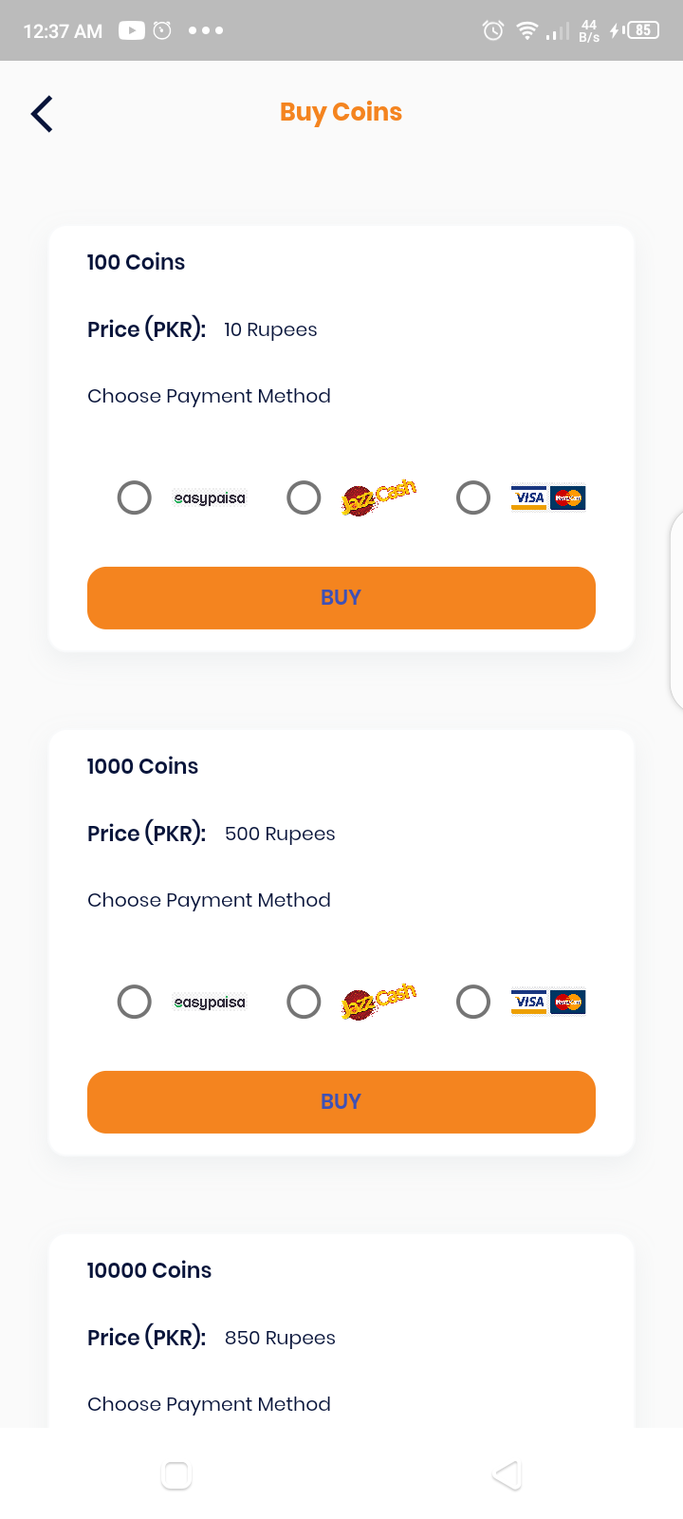Tap the Android recent apps square button
Screen dimensions: 683x1519
176,1474
